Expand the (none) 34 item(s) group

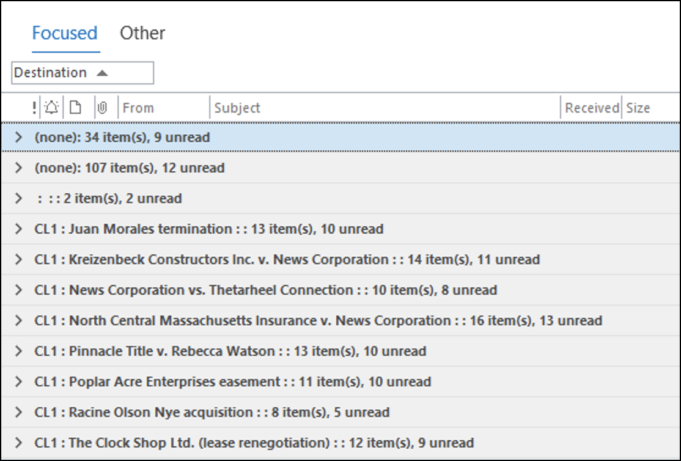click(x=18, y=138)
